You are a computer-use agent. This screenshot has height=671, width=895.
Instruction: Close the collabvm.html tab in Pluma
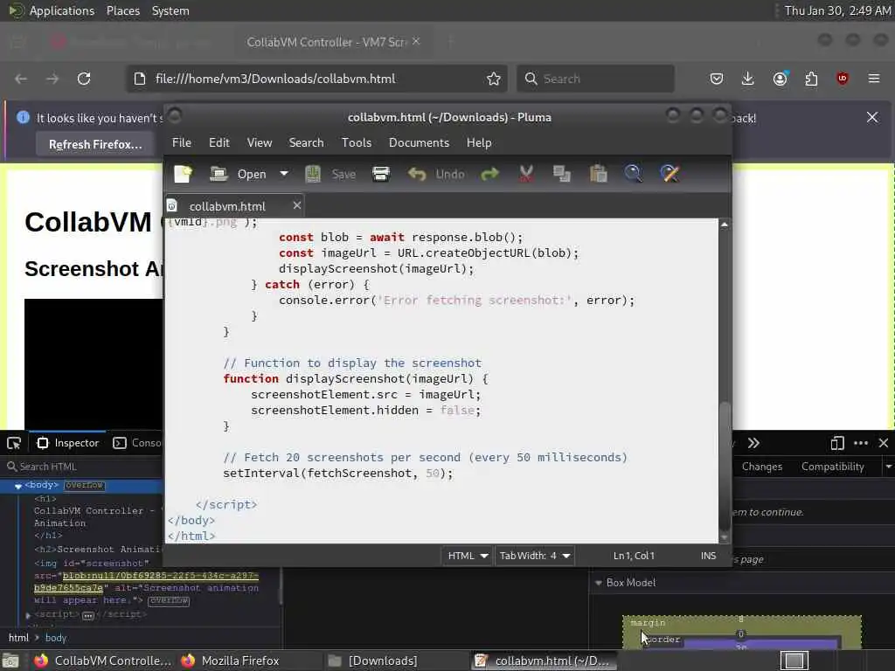(297, 205)
